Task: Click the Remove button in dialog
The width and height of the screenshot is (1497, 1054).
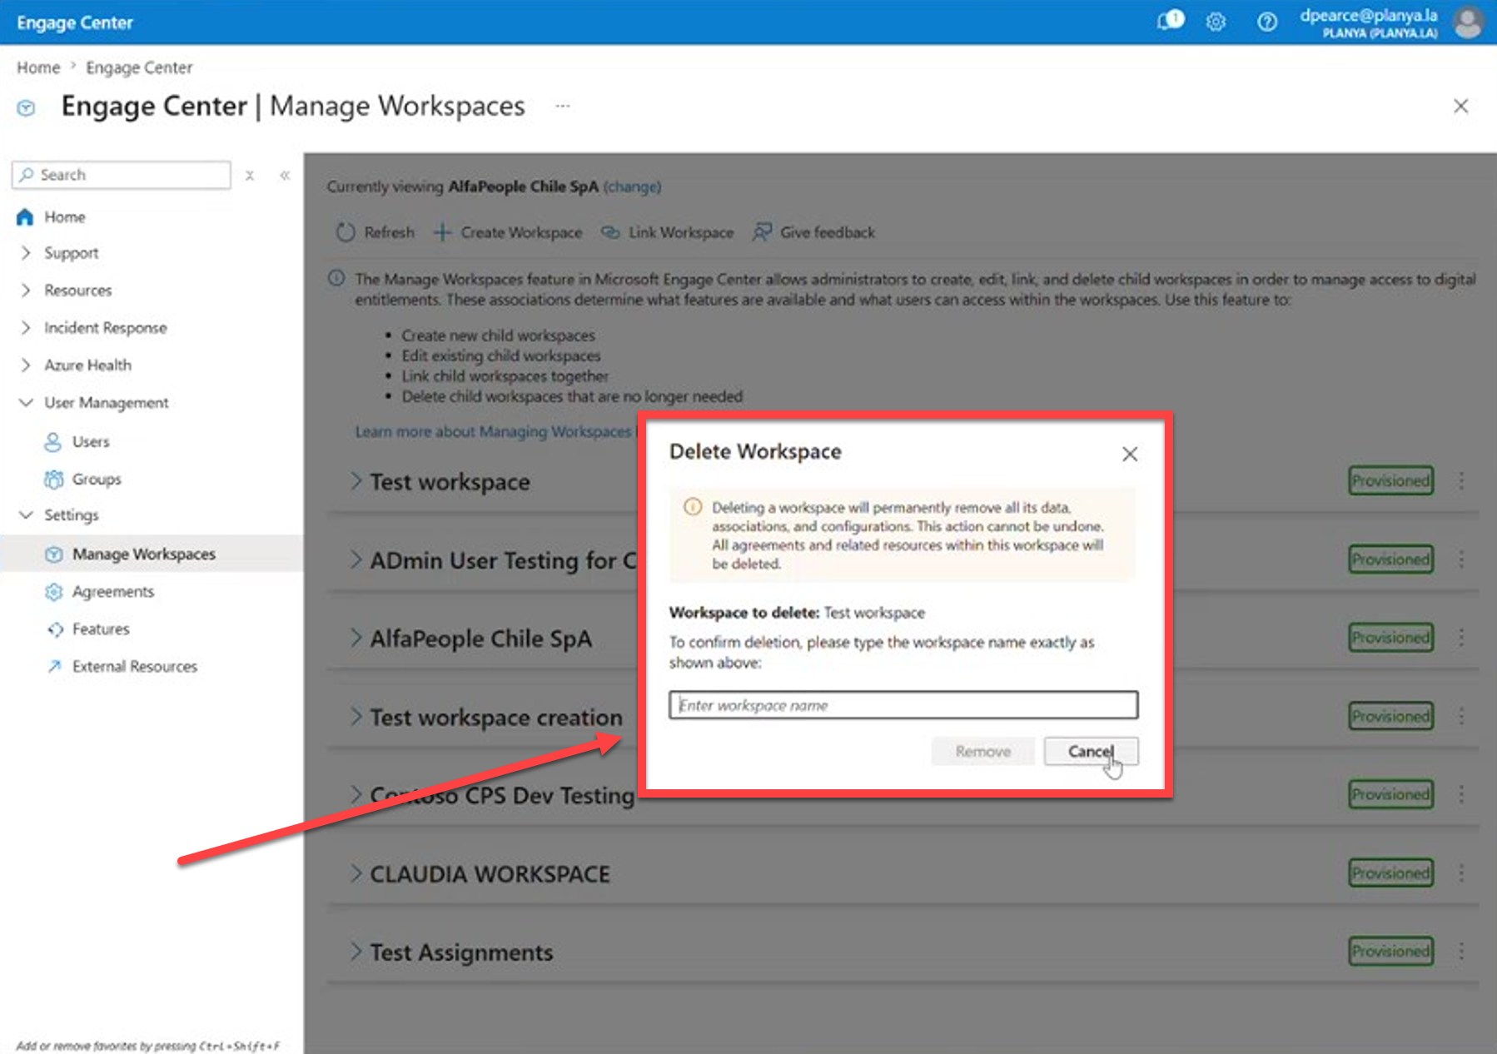Action: [x=983, y=751]
